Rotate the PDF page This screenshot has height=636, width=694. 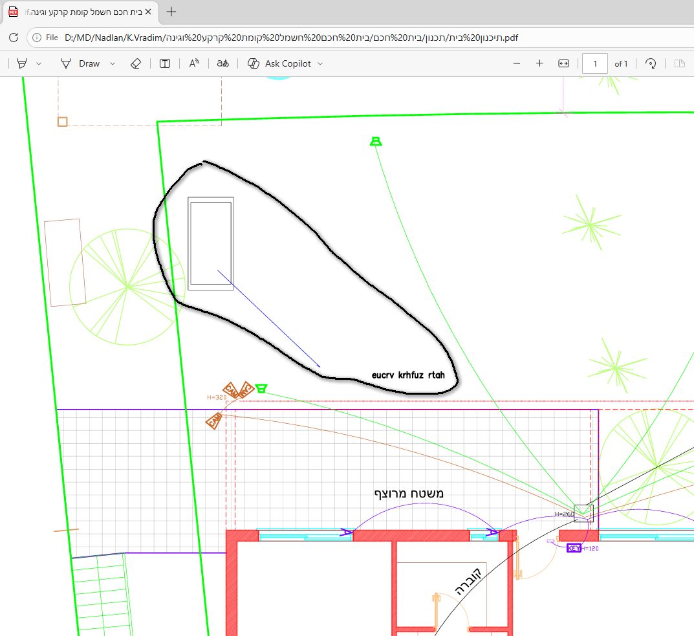tap(651, 63)
